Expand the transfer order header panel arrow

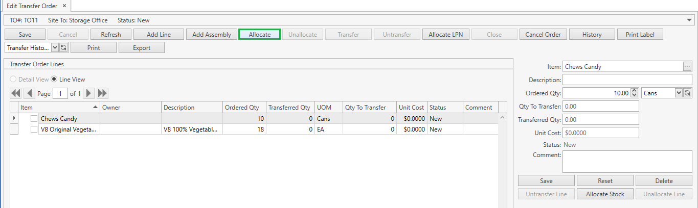coord(690,20)
